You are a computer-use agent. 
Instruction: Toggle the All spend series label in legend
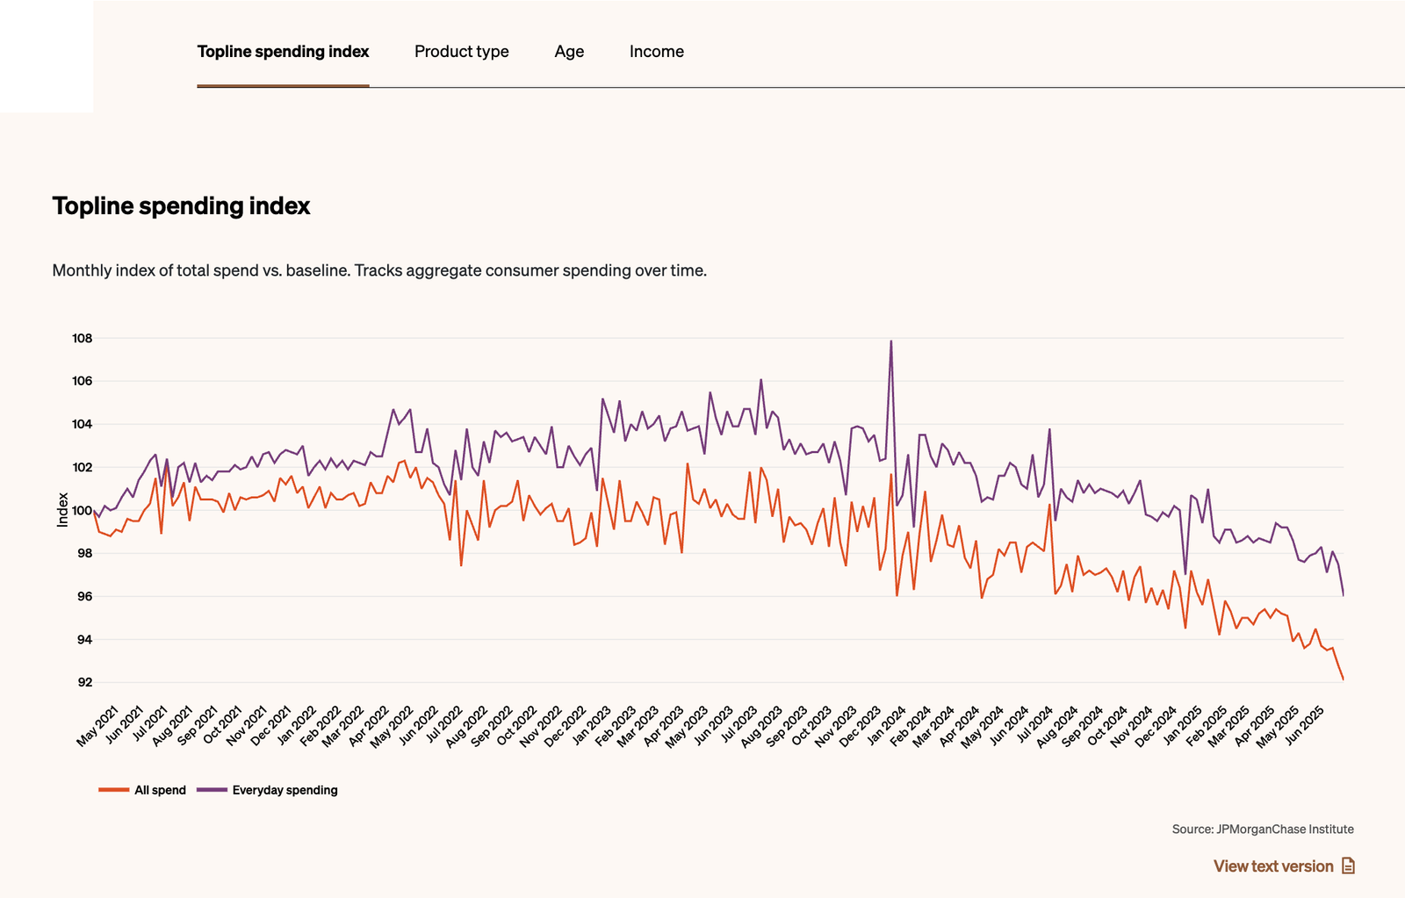click(160, 790)
